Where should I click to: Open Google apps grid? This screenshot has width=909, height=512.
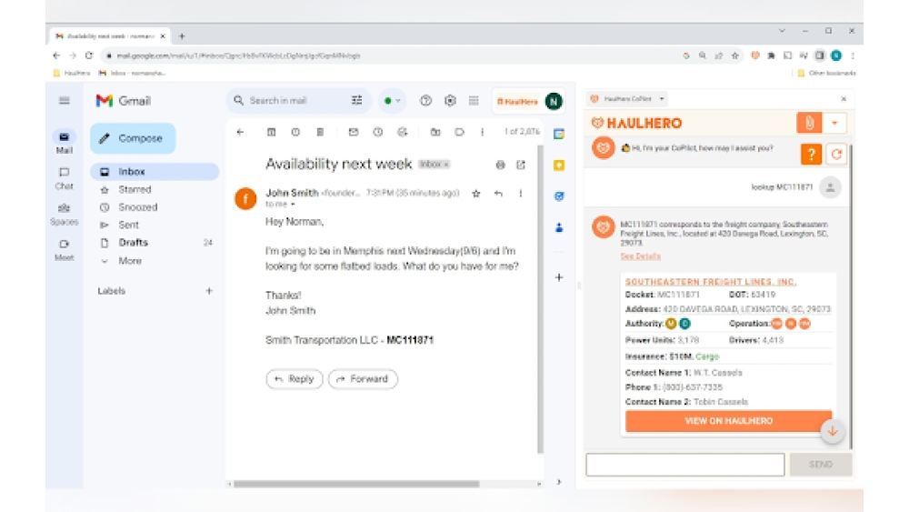tap(474, 100)
